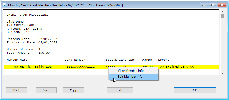229x100 pixels.
Task: Click the Number of items: 1 line
Action: [23, 49]
